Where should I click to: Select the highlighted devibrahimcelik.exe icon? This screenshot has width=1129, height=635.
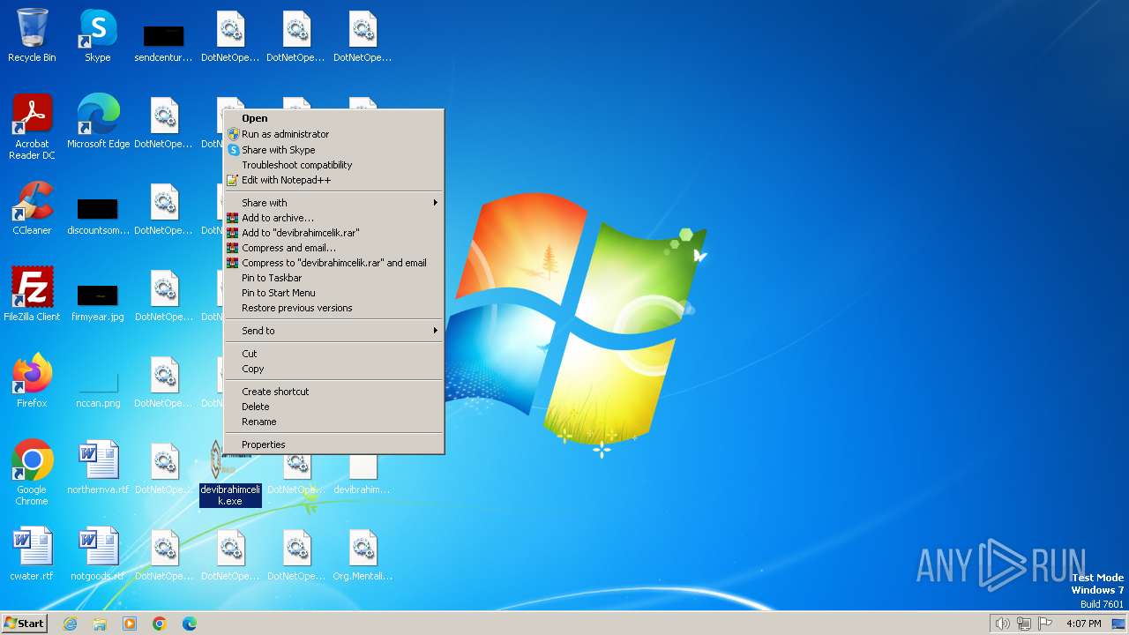(x=230, y=474)
